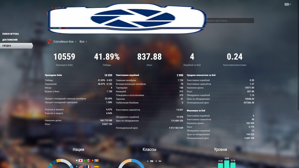The width and height of the screenshot is (299, 168).
Task: Click Процент попаданий главным калибром row
Action: 78,99
